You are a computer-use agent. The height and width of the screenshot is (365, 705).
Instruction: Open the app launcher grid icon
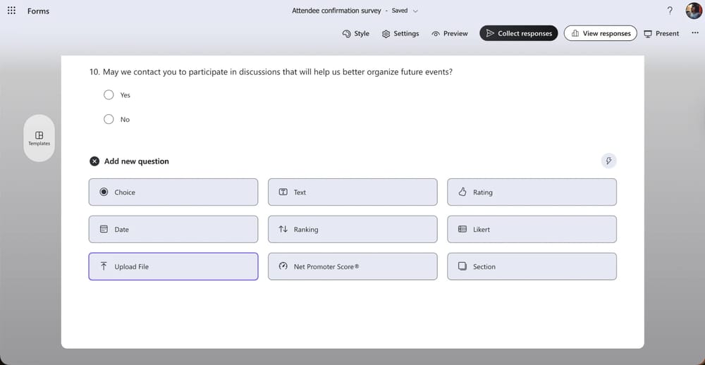(x=12, y=11)
